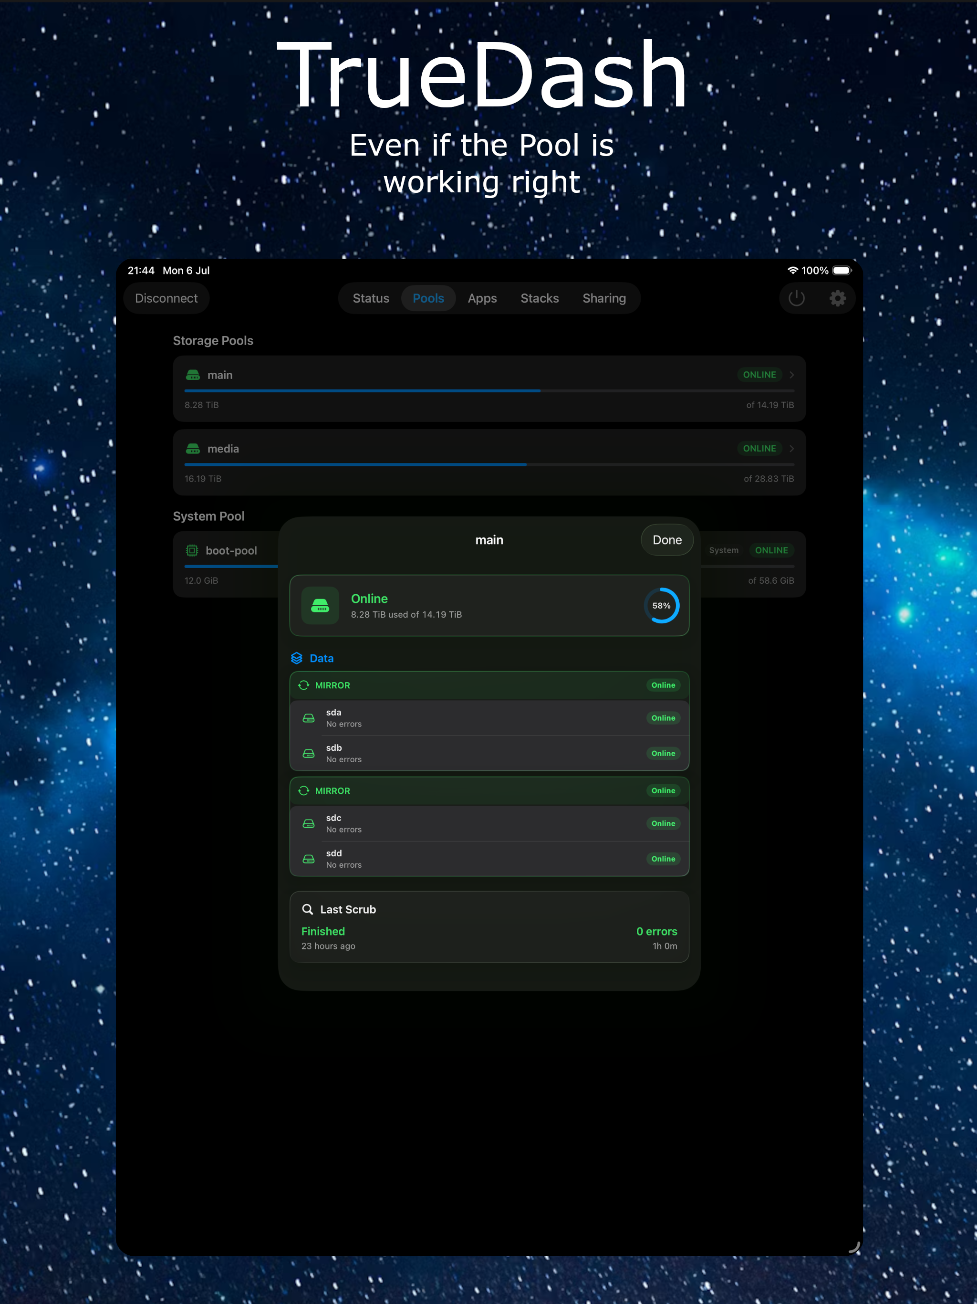This screenshot has height=1304, width=977.
Task: Click the main pool drive icon in list
Action: click(193, 375)
